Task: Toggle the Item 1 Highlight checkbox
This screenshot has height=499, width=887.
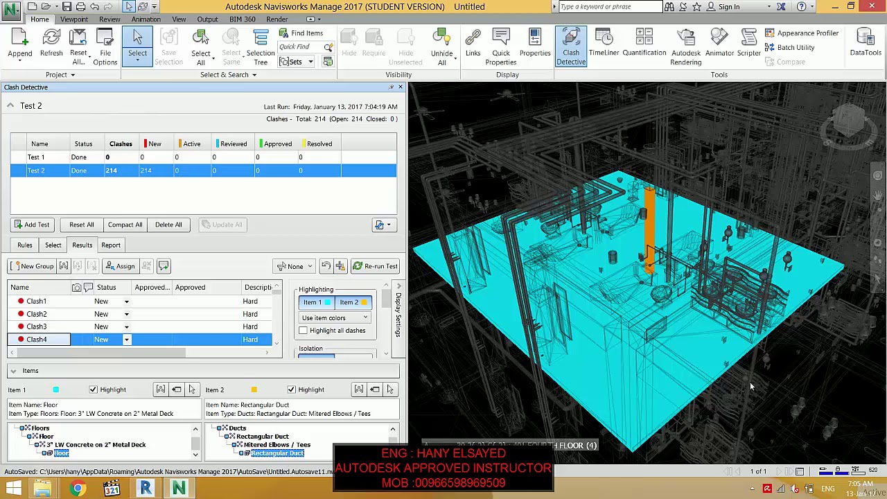Action: 93,389
